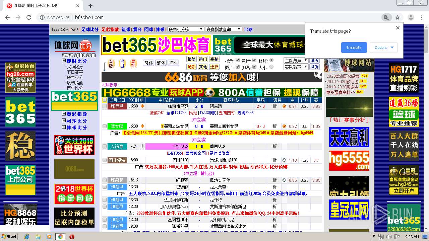
Task: Click the 试听 button beside 主队鼓声
Action: coord(314,61)
